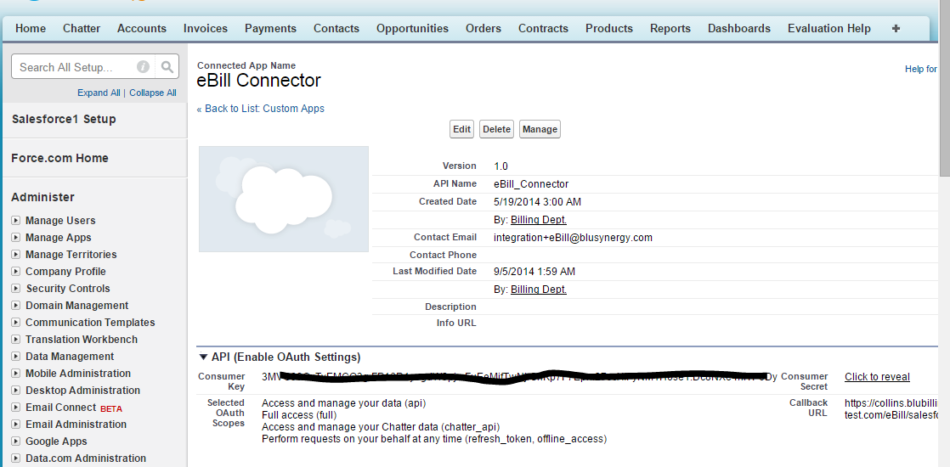Open the Orders tab
This screenshot has width=950, height=467.
[483, 29]
